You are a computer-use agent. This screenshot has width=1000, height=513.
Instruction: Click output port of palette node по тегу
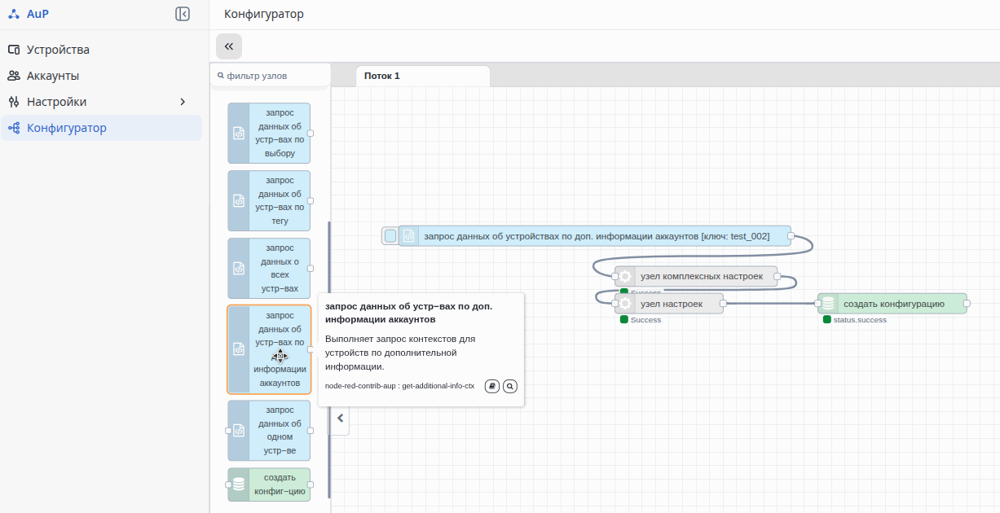311,200
